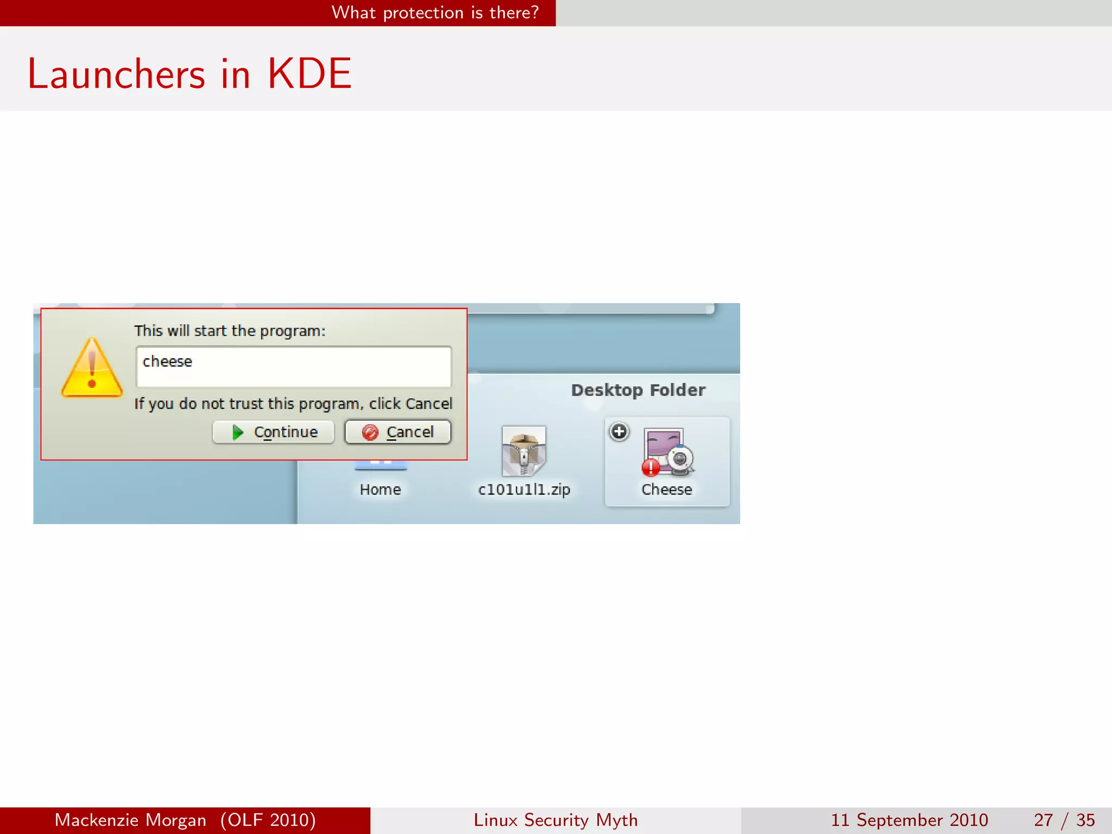
Task: Click the Home folder label
Action: [380, 489]
